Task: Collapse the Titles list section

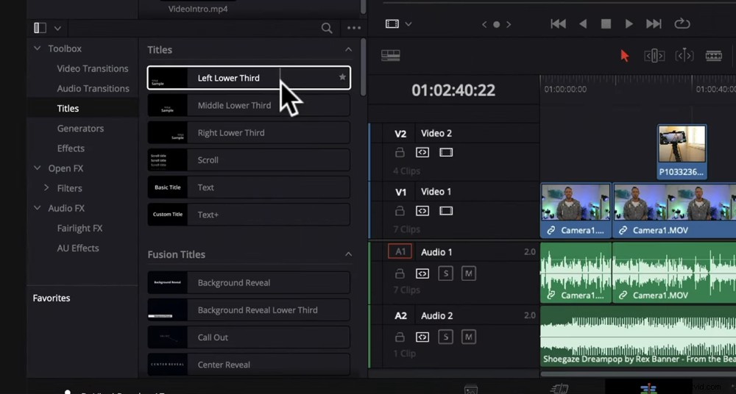Action: [x=348, y=50]
